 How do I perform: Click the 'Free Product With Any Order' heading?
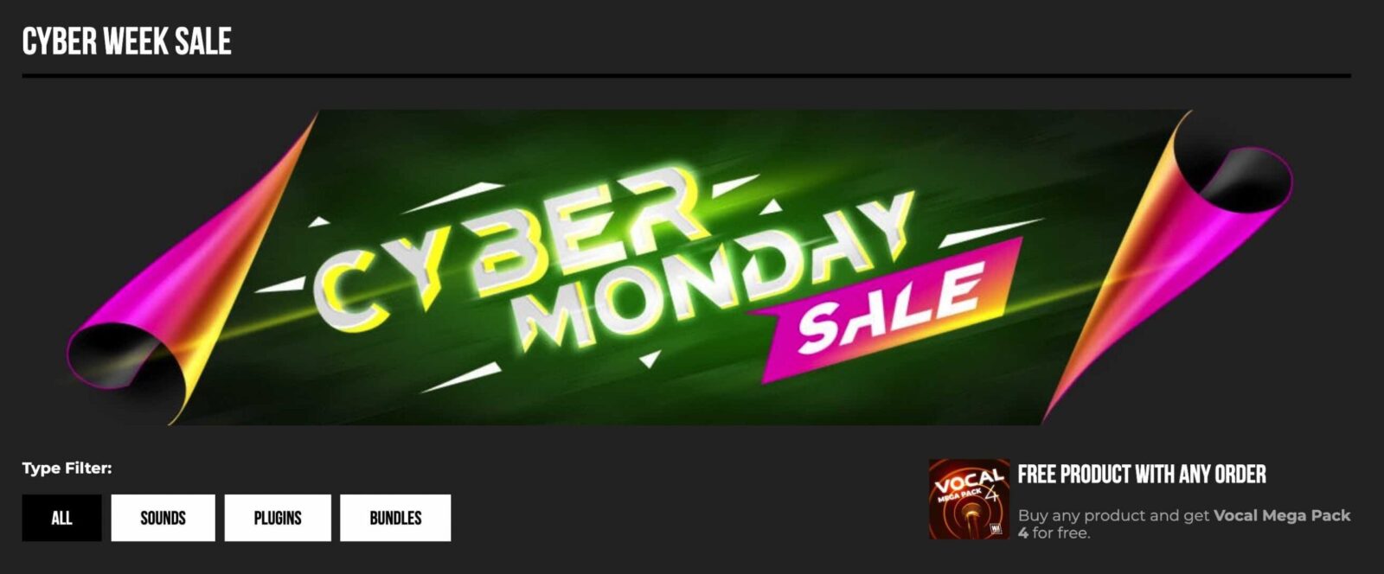pos(1142,475)
